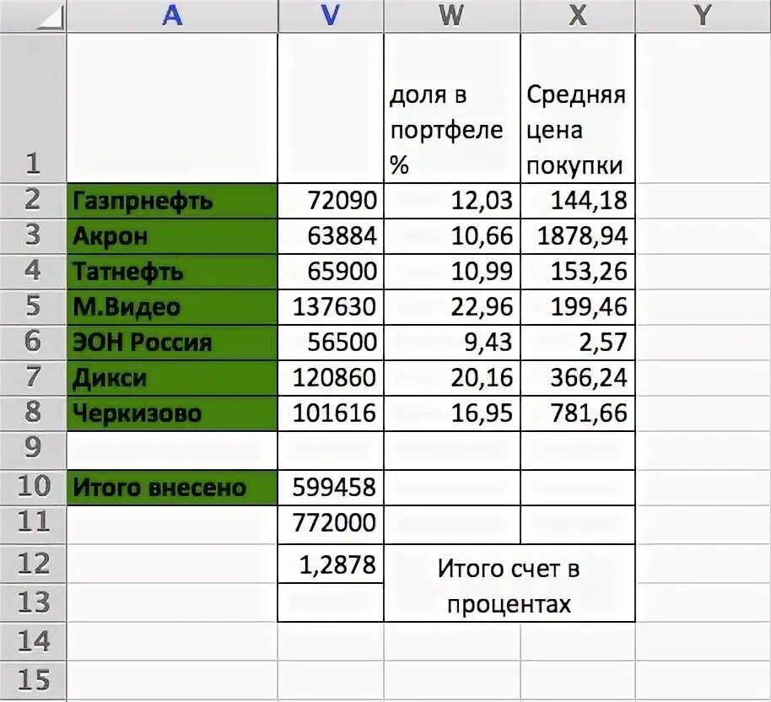Select row 12 header
Image resolution: width=771 pixels, height=702 pixels.
click(x=33, y=564)
